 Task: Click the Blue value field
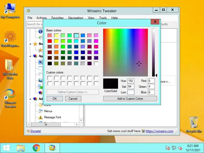151,92
